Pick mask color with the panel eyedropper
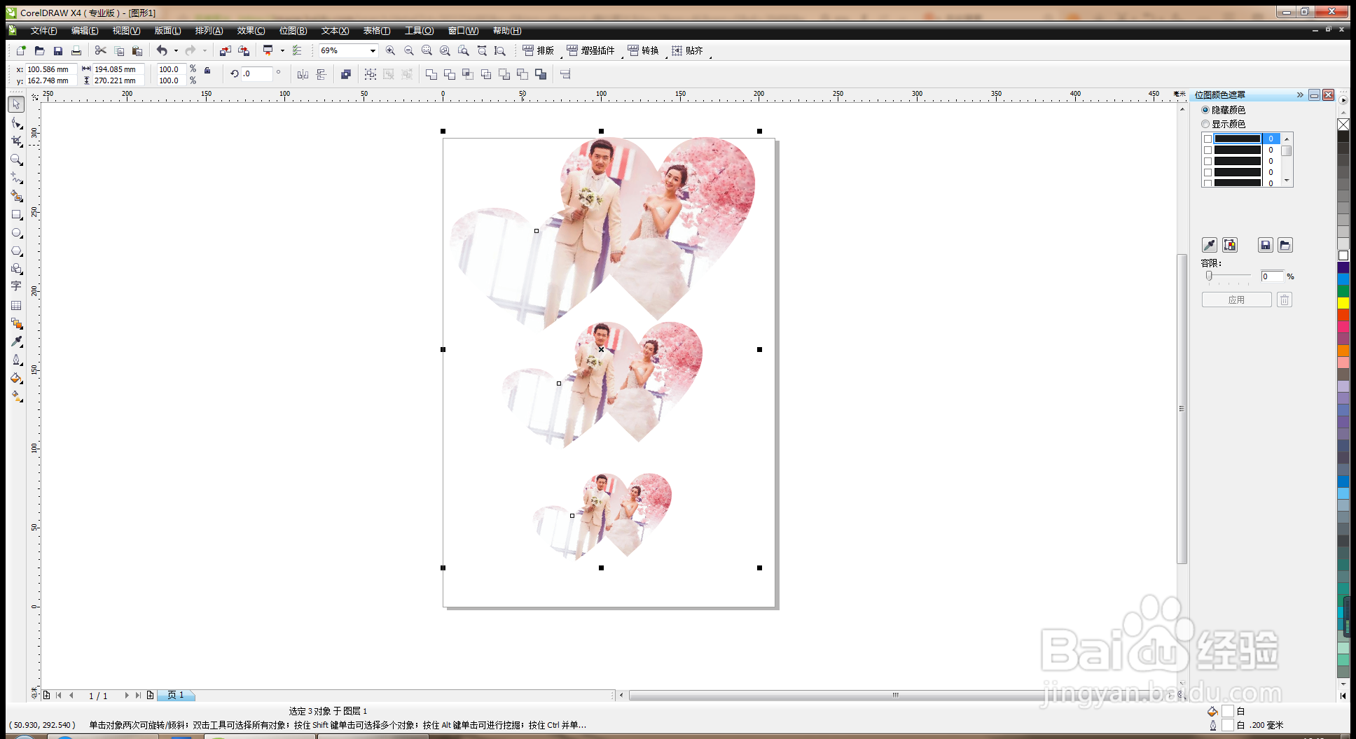This screenshot has width=1356, height=739. 1210,245
